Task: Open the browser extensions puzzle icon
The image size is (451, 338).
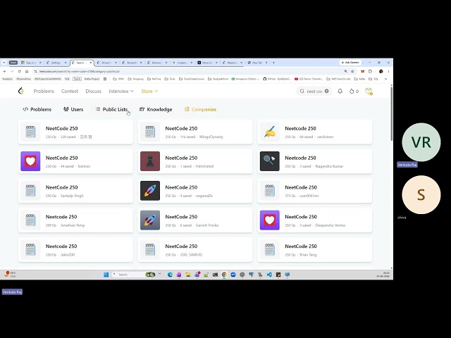Action: [370, 71]
